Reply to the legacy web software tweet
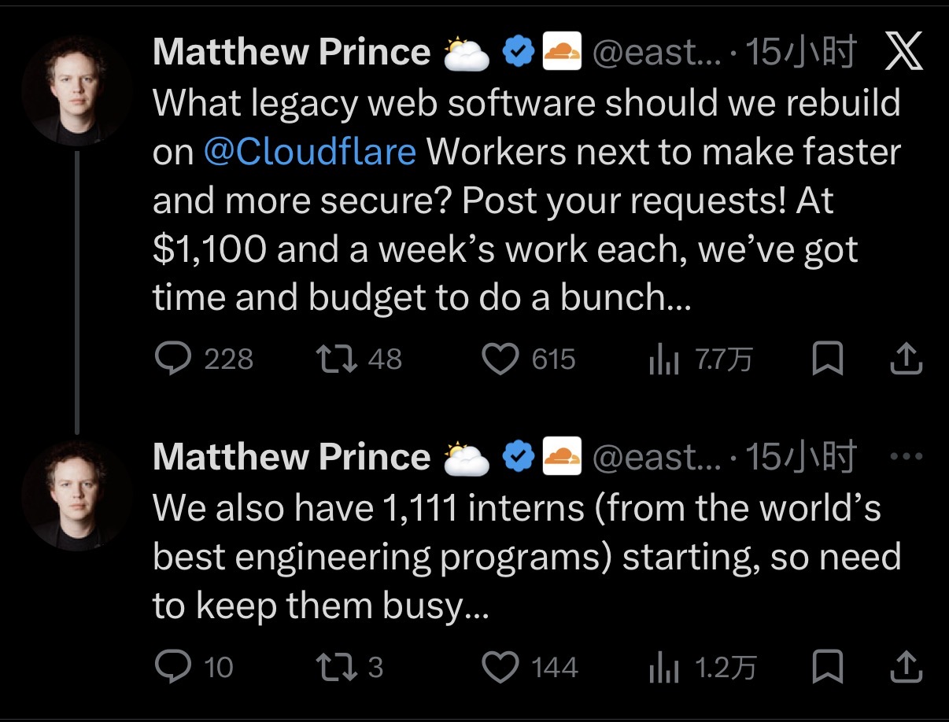The image size is (949, 722). click(x=172, y=359)
